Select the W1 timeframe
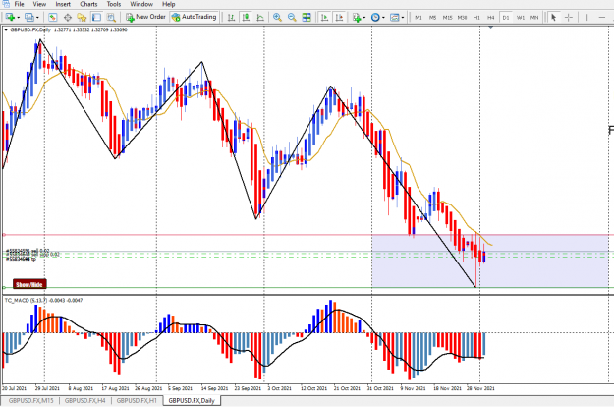 (521, 18)
